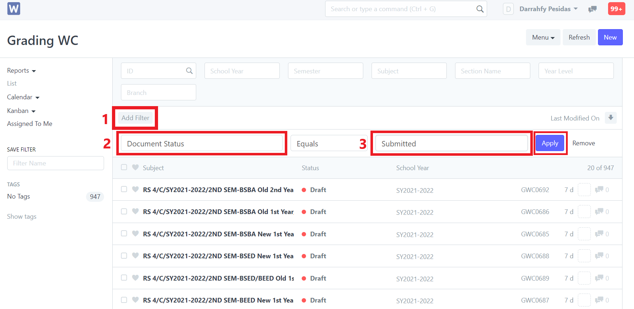Screen dimensions: 634x309
Task: Tick the checkbox for BSED New 1st Year row
Action: [x=124, y=256]
